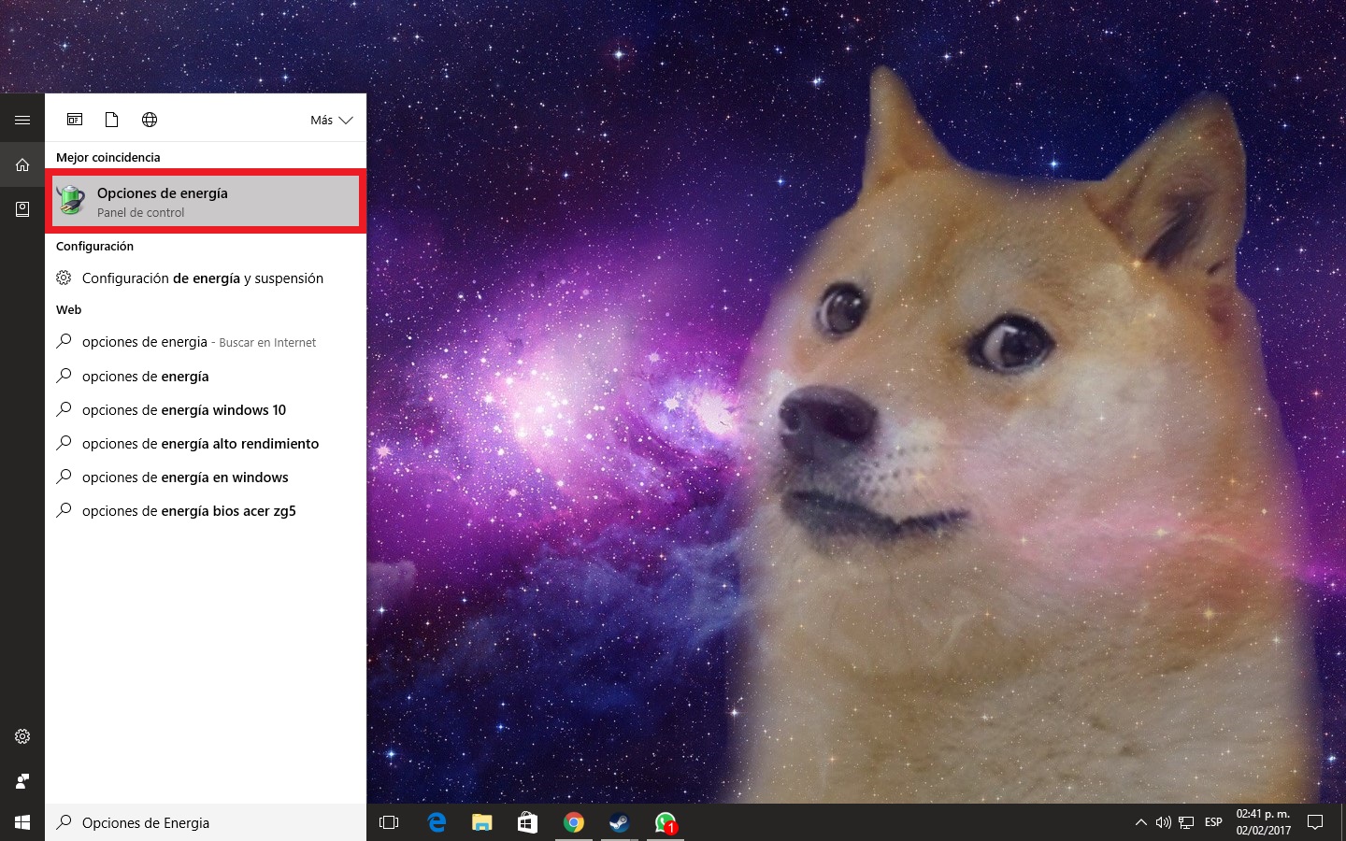The height and width of the screenshot is (841, 1346).
Task: Select 'opciones de energía bios acer zg5' suggestion
Action: 206,510
